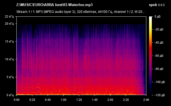Click the '2:00' time axis label
This screenshot has width=171, height=106.
click(x=110, y=100)
